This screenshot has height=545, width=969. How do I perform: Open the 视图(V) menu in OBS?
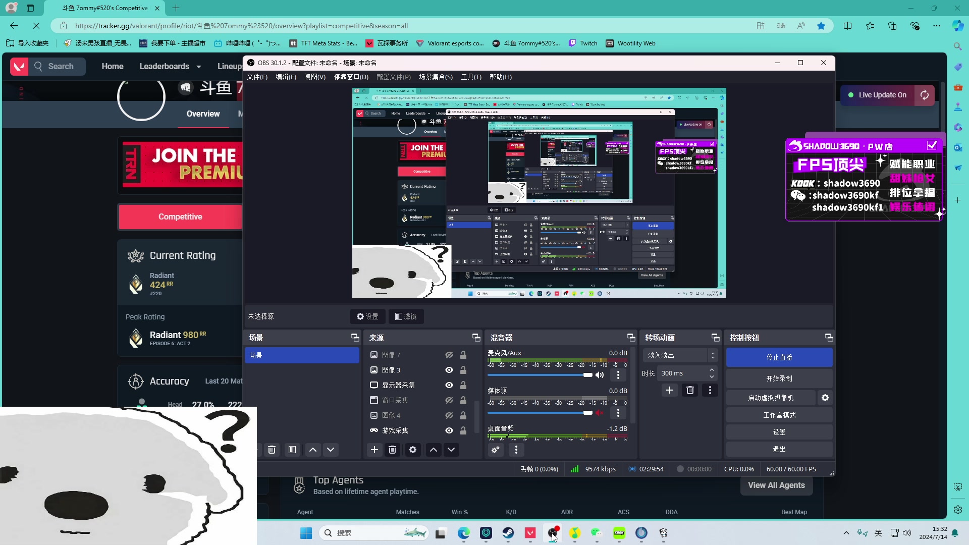[x=315, y=77]
